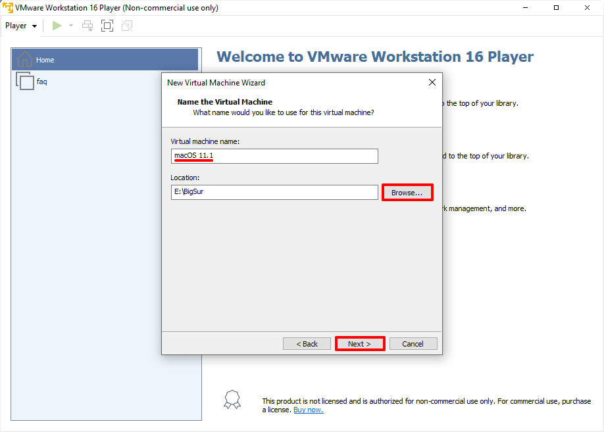Click the license ribbon badge icon
Viewport: 604px width, 432px height.
[x=232, y=399]
